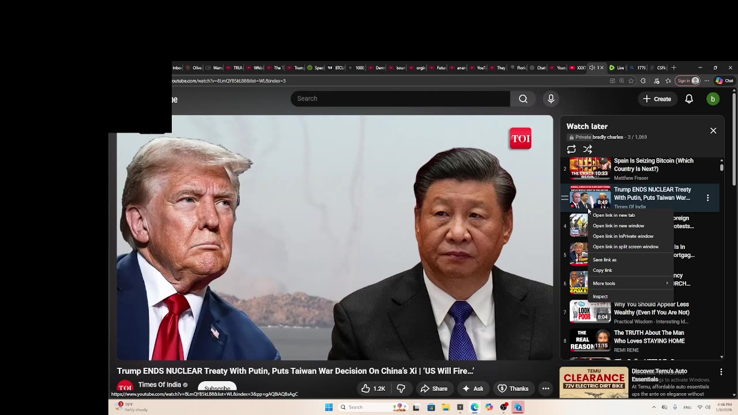Viewport: 738px width, 415px height.
Task: Close the Watch later panel
Action: pos(713,131)
